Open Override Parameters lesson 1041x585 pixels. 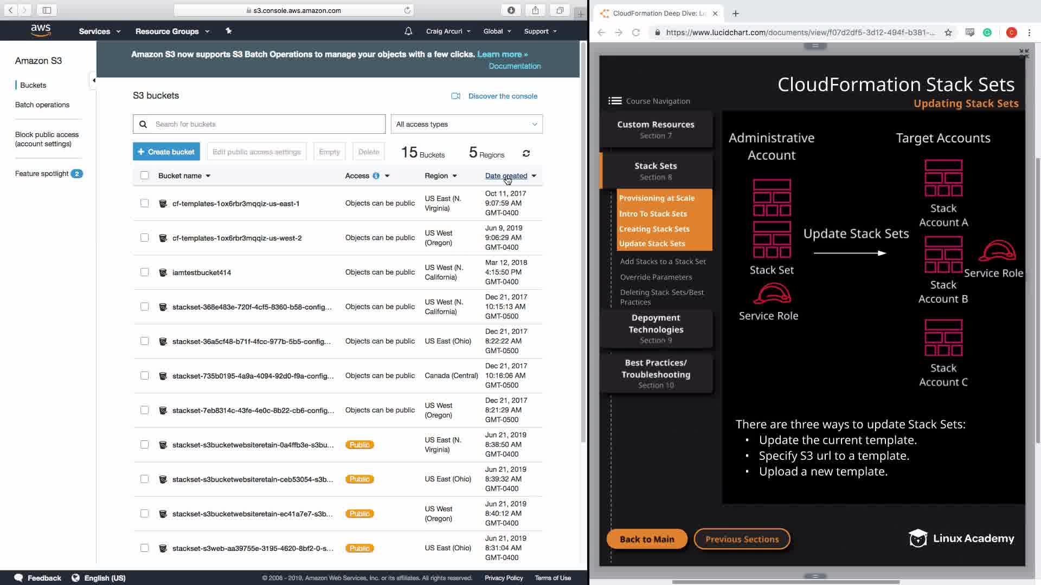click(x=656, y=277)
